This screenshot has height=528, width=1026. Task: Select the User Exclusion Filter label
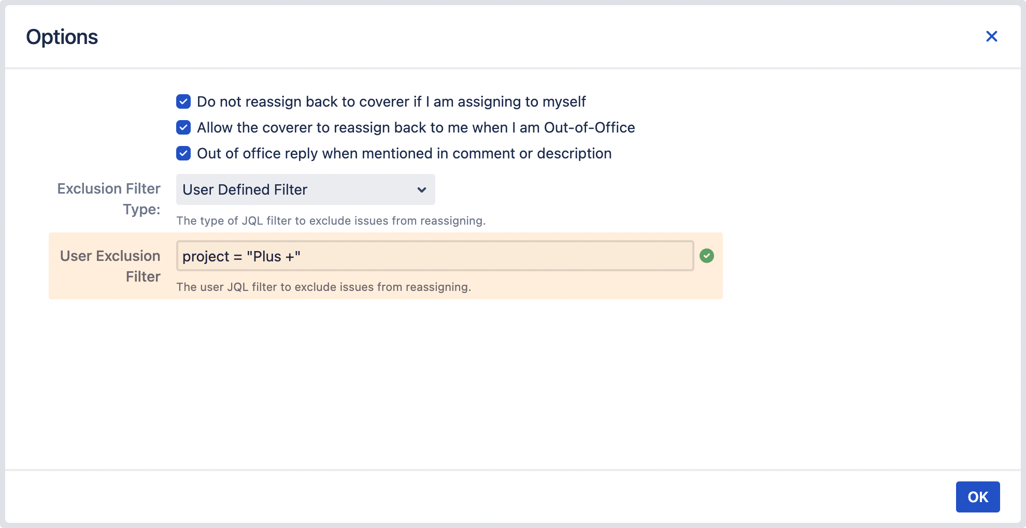[110, 266]
